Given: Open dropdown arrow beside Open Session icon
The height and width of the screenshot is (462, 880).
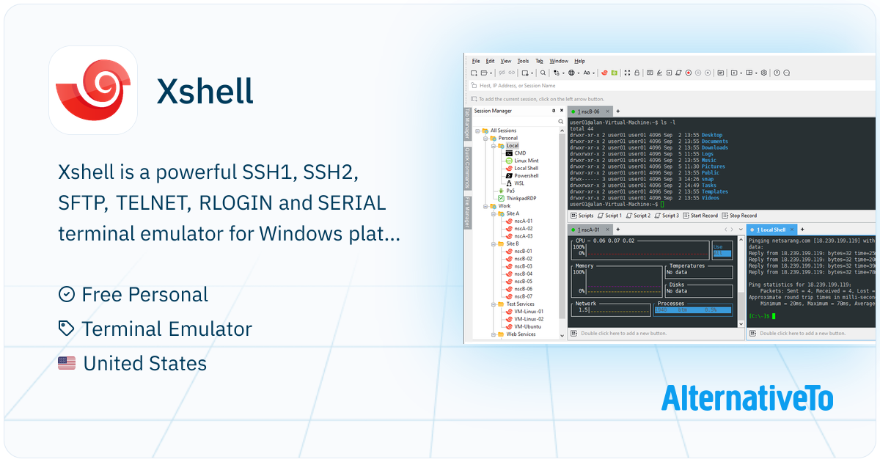Looking at the screenshot, I should (x=491, y=73).
